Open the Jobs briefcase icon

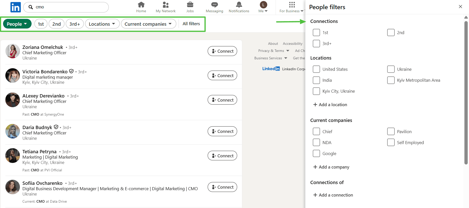click(190, 5)
